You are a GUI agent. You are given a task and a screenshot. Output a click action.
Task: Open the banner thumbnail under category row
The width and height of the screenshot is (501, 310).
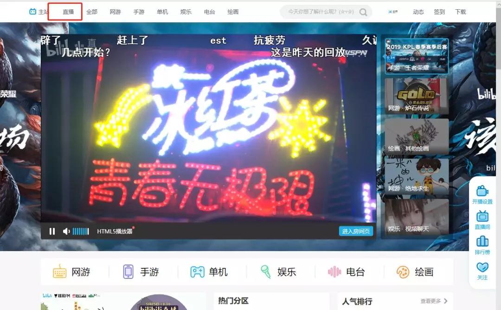pyautogui.click(x=123, y=301)
